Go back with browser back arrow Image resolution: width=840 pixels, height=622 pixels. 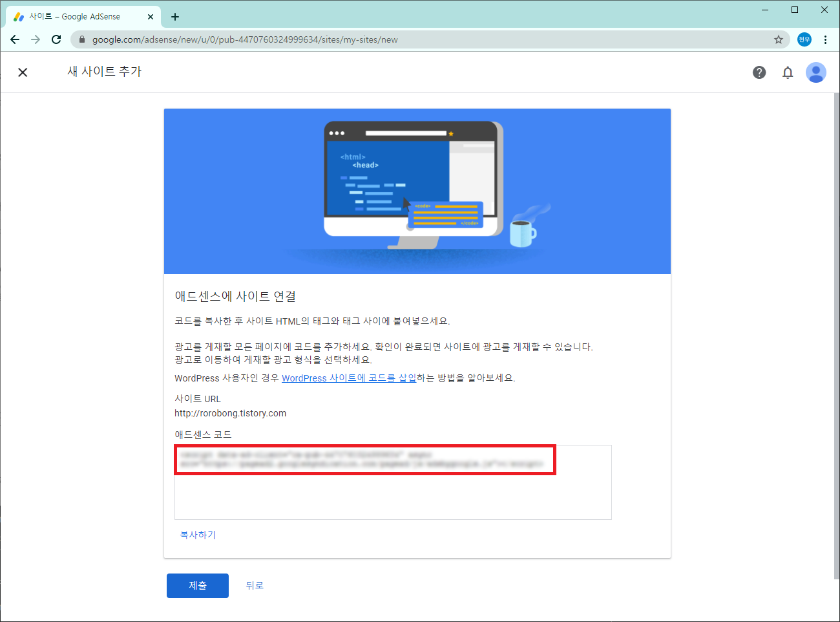coord(15,39)
